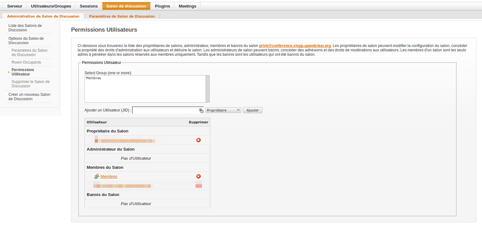This screenshot has height=227, width=482.
Task: Follow the privé@conference.xmpp.upandclear.org link
Action: click(295, 46)
